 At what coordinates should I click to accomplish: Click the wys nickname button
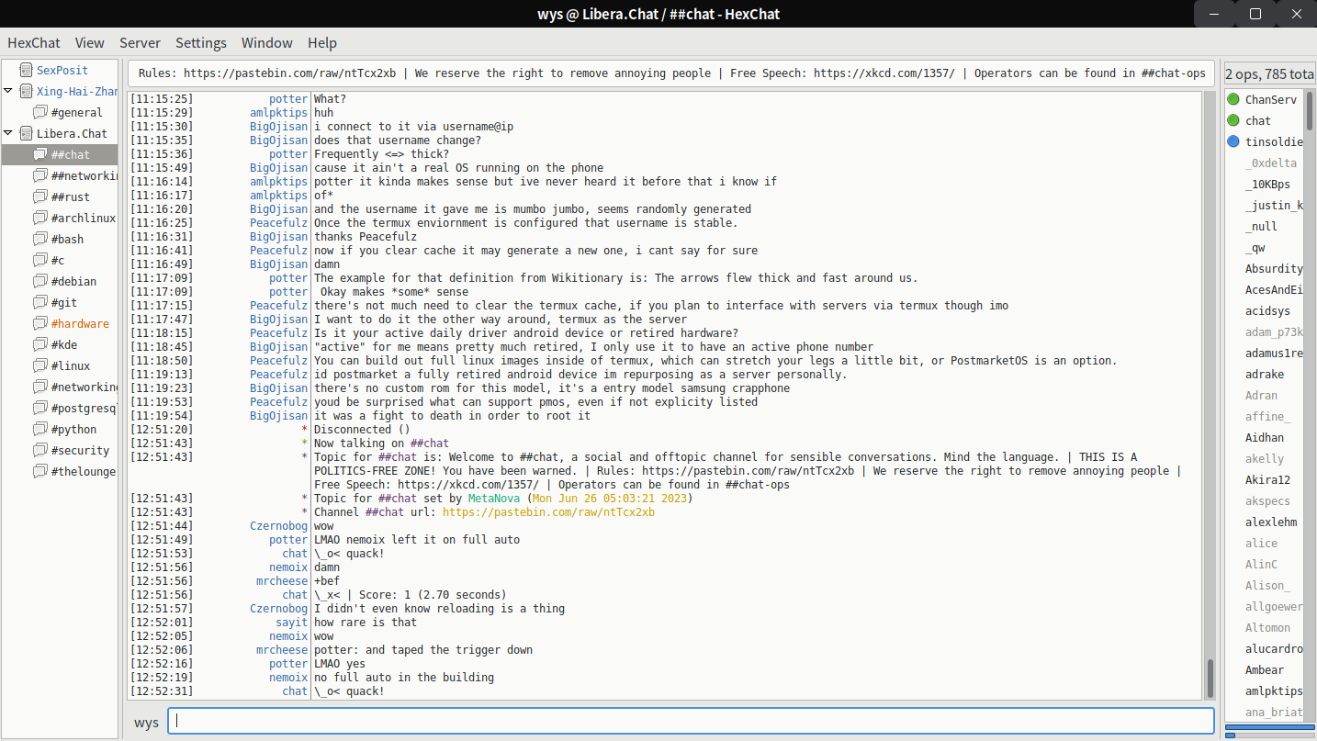click(146, 722)
